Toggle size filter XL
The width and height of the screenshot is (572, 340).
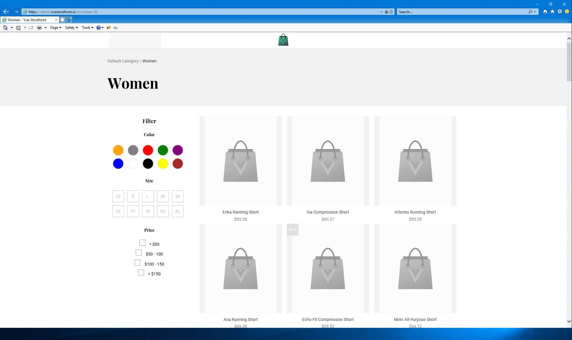(x=178, y=211)
